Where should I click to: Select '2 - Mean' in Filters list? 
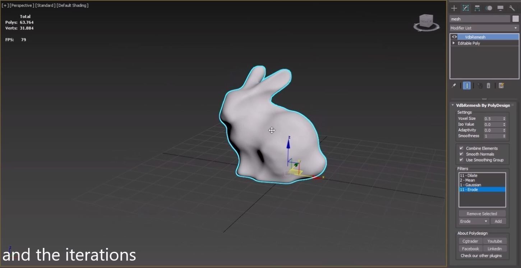tap(482, 180)
